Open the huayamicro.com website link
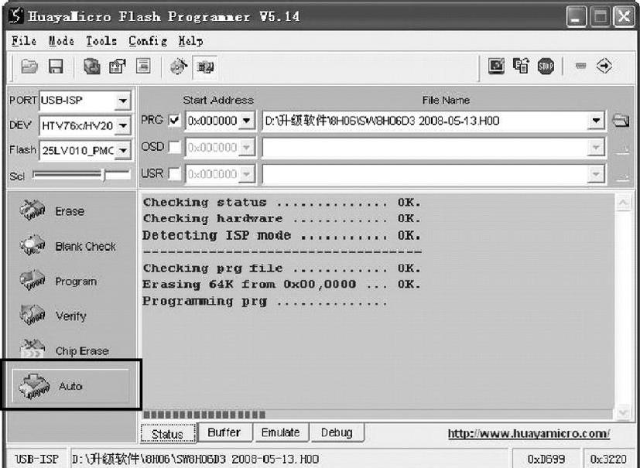The image size is (640, 468). tap(529, 433)
